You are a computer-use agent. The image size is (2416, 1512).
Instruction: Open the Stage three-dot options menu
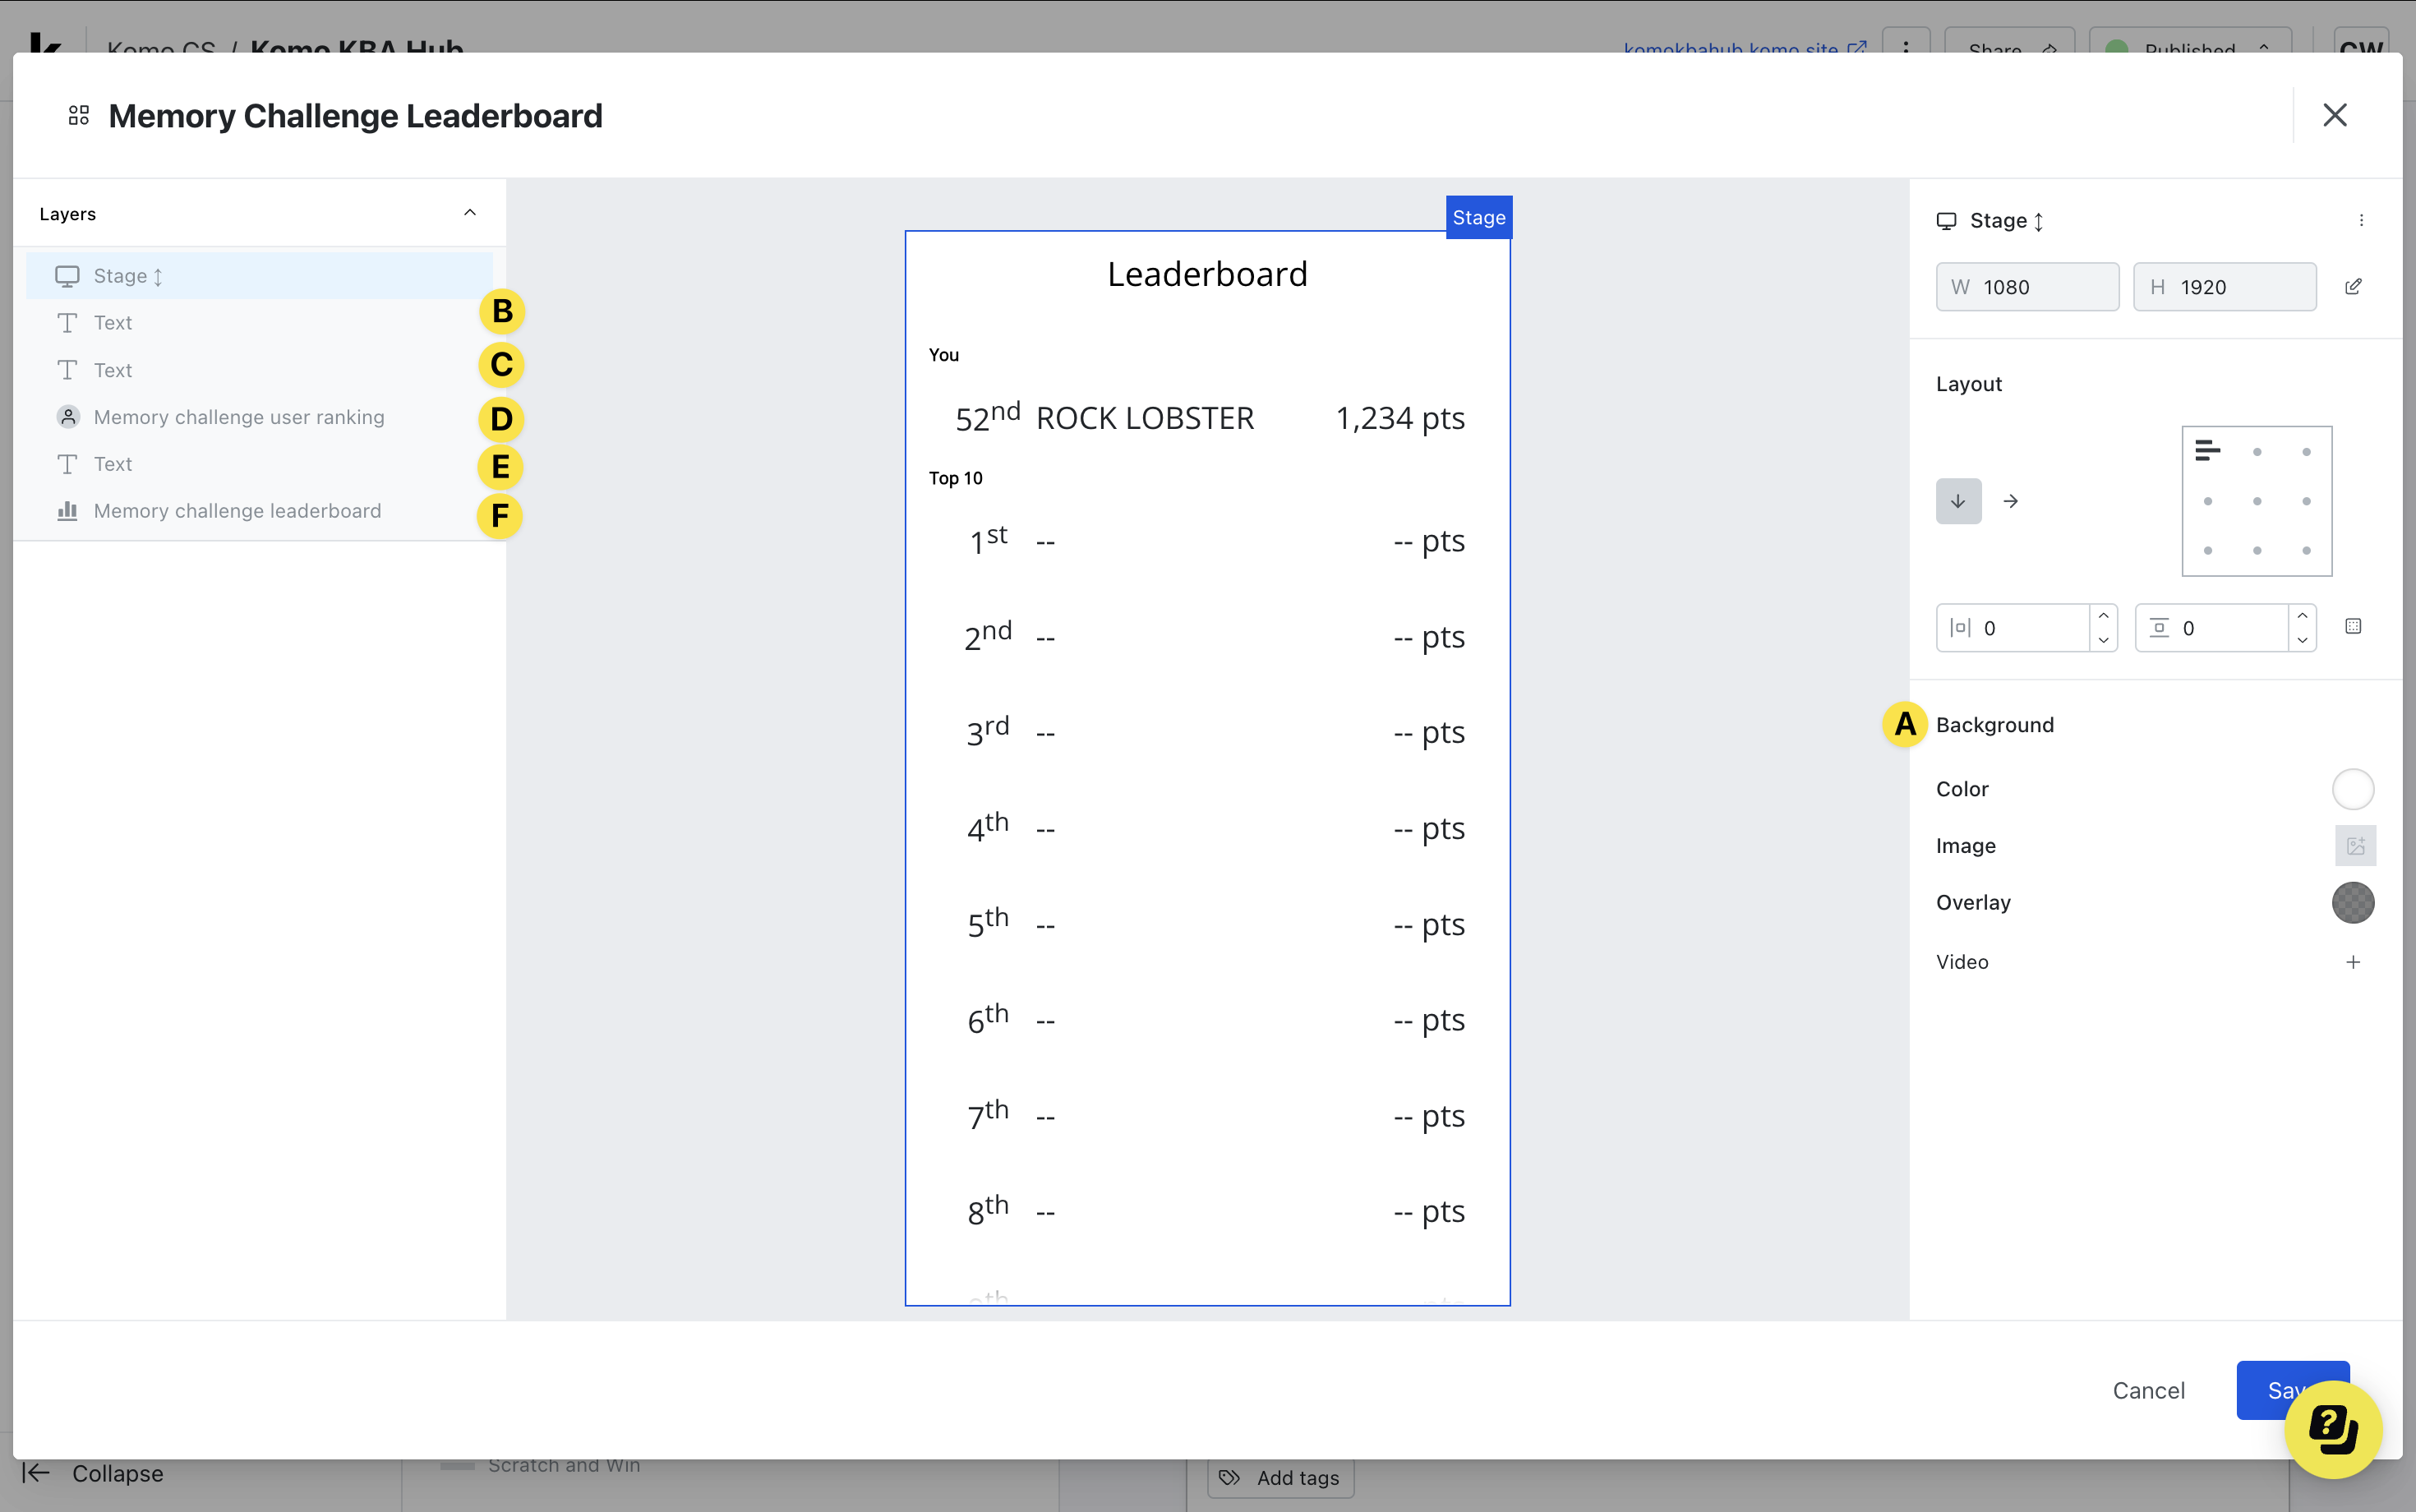pyautogui.click(x=2361, y=221)
